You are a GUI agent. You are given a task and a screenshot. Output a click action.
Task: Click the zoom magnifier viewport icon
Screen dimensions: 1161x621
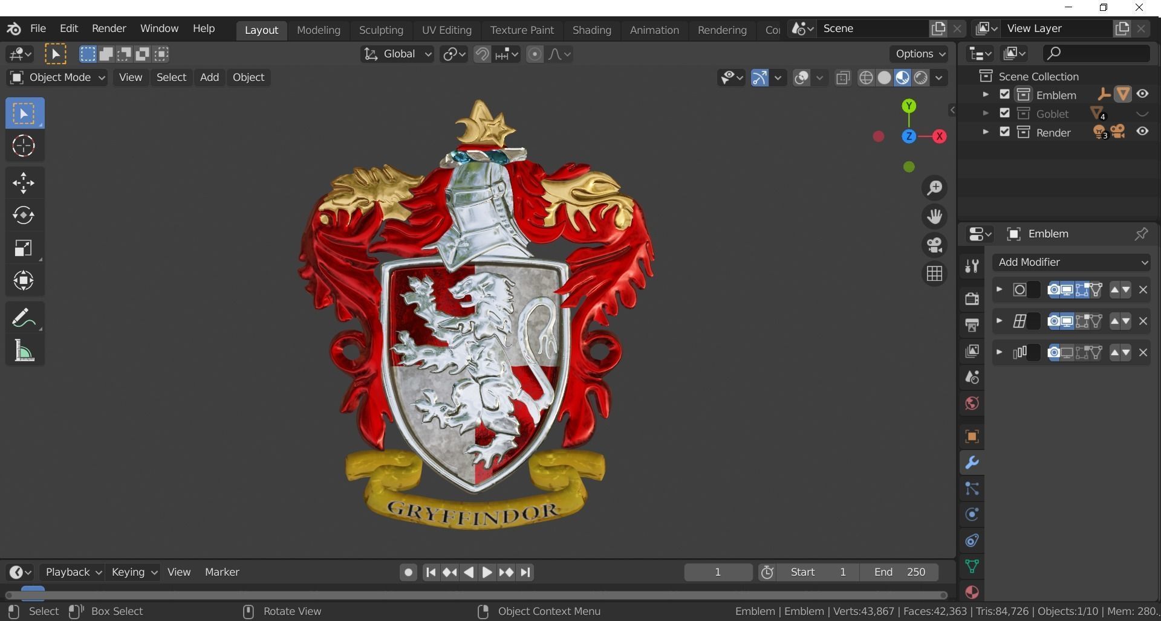[x=935, y=188]
